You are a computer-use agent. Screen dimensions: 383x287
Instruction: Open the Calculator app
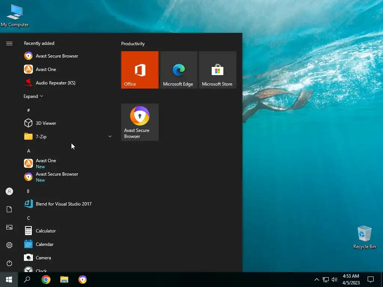[x=68, y=231]
